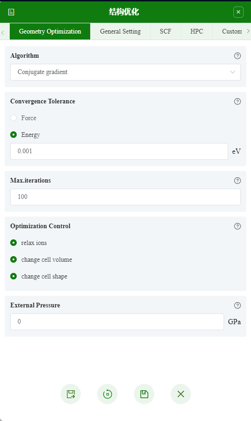Viewport: 251px width, 421px height.
Task: Open help for Convergence Tolerance section
Action: [x=238, y=102]
